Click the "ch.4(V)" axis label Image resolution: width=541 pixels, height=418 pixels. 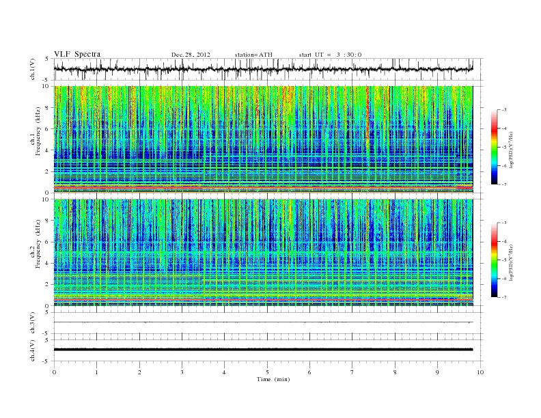(x=33, y=350)
